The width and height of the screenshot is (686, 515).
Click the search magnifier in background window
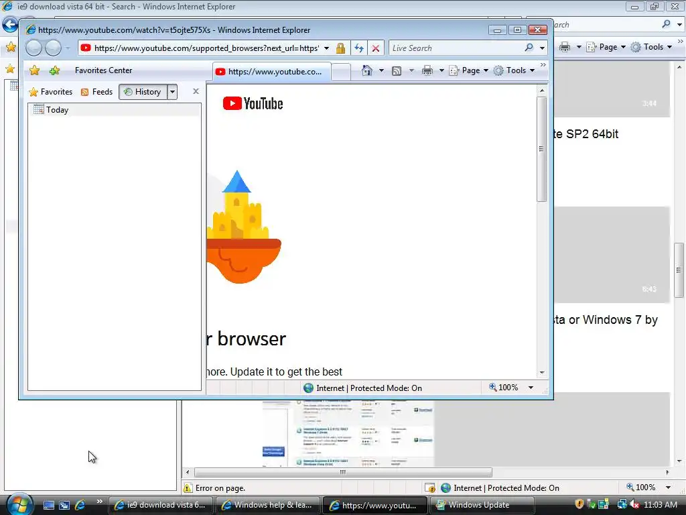pyautogui.click(x=667, y=24)
